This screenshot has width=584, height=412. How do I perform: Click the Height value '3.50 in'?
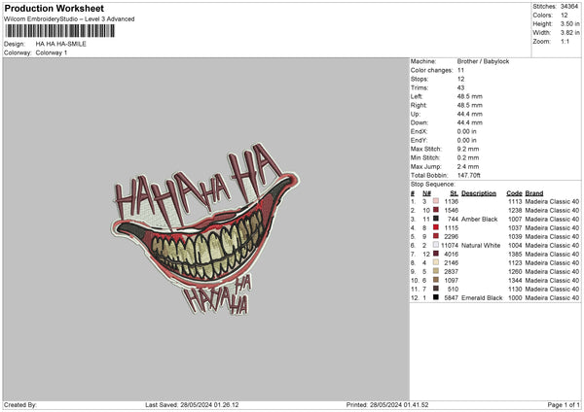tap(569, 23)
